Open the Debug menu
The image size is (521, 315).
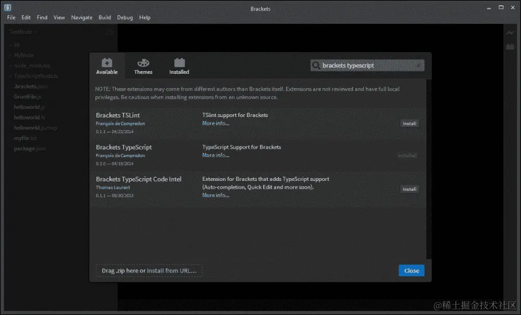coord(125,18)
